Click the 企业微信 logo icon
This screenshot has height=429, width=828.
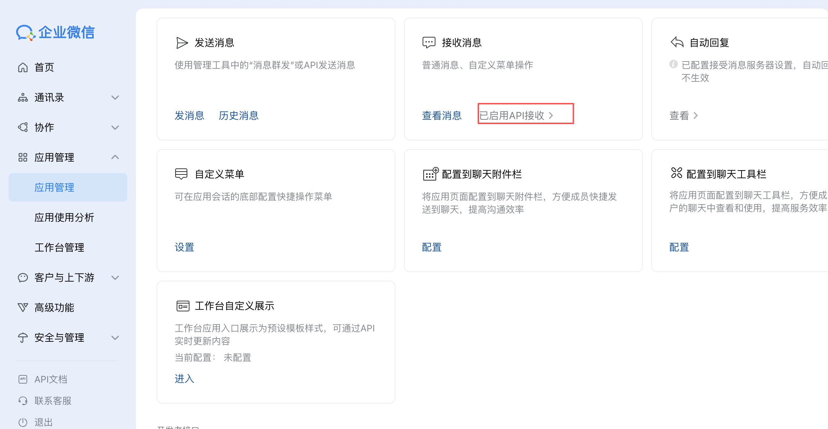point(25,33)
